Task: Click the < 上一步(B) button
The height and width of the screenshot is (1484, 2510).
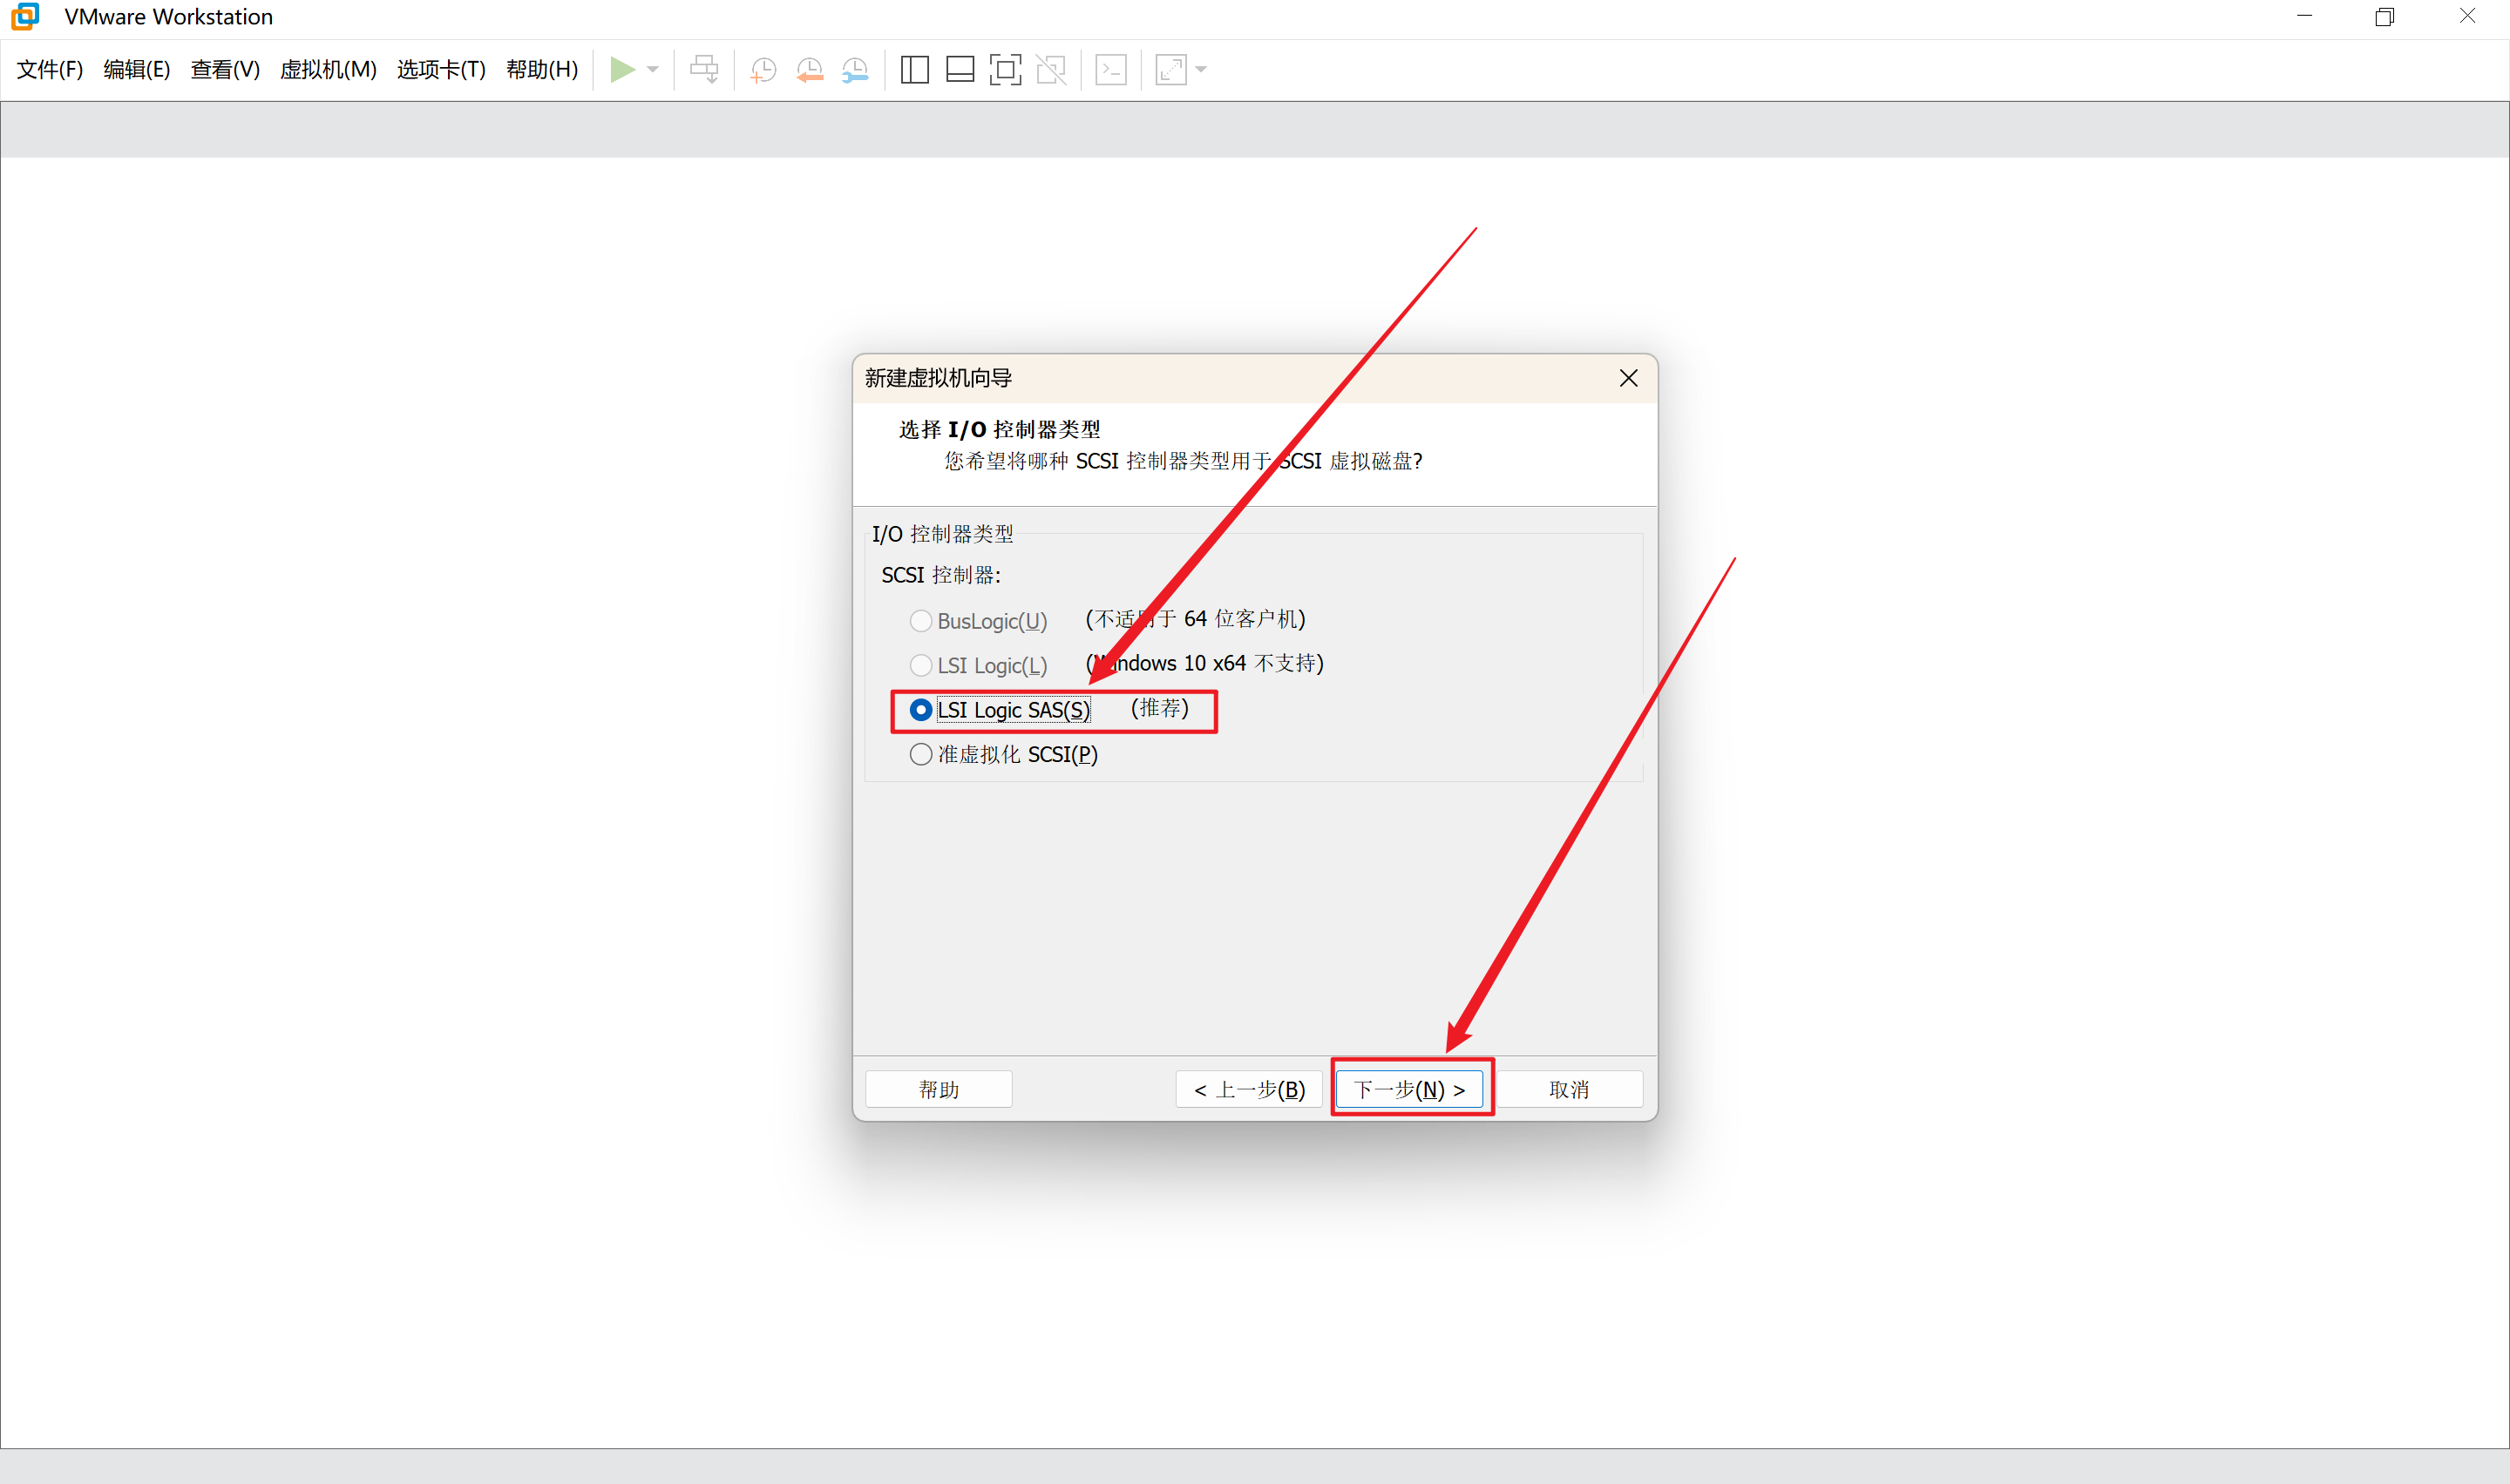Action: 1249,1089
